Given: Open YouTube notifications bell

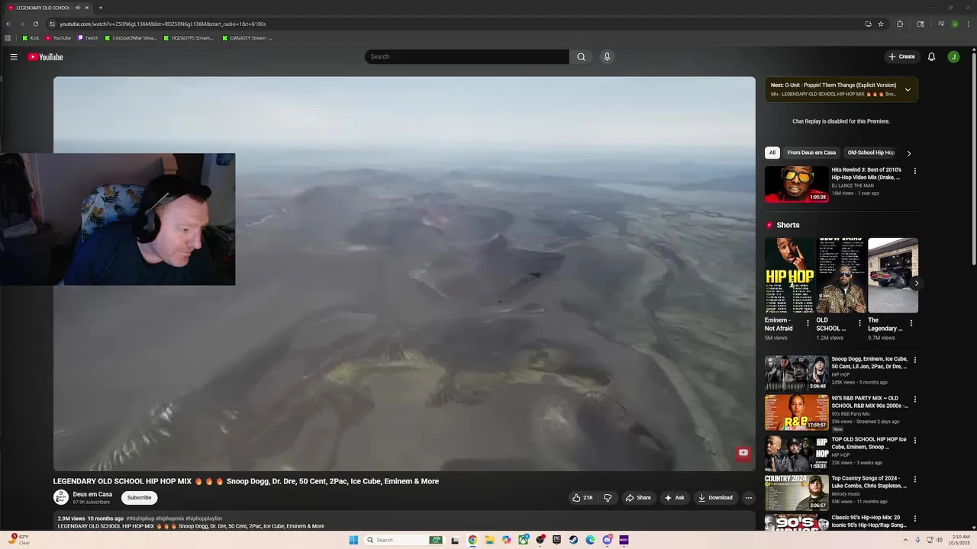Looking at the screenshot, I should pos(931,56).
